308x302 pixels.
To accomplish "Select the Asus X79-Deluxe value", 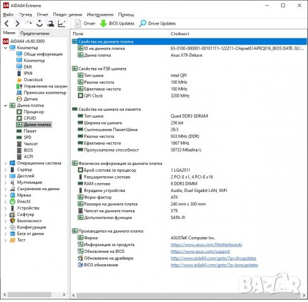I will coord(186,55).
